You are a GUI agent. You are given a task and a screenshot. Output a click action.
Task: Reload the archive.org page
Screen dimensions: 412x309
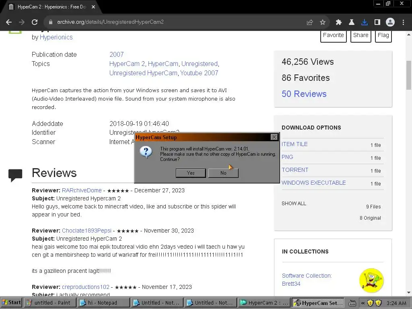pos(35,22)
